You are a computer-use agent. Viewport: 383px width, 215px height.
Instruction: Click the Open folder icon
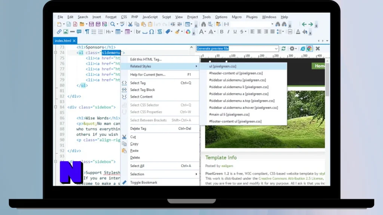pos(82,24)
